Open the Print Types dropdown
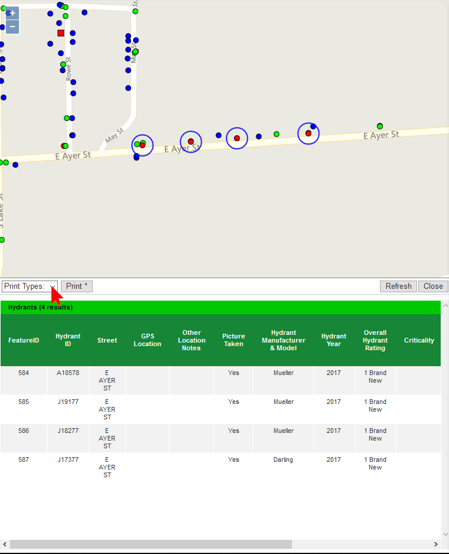449x554 pixels. 30,286
